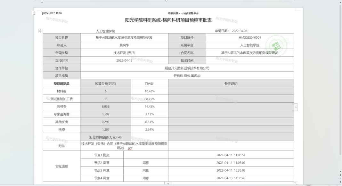The image size is (342, 186).
Task: Click the 3.13% percentage cell
Action: tap(150, 114)
